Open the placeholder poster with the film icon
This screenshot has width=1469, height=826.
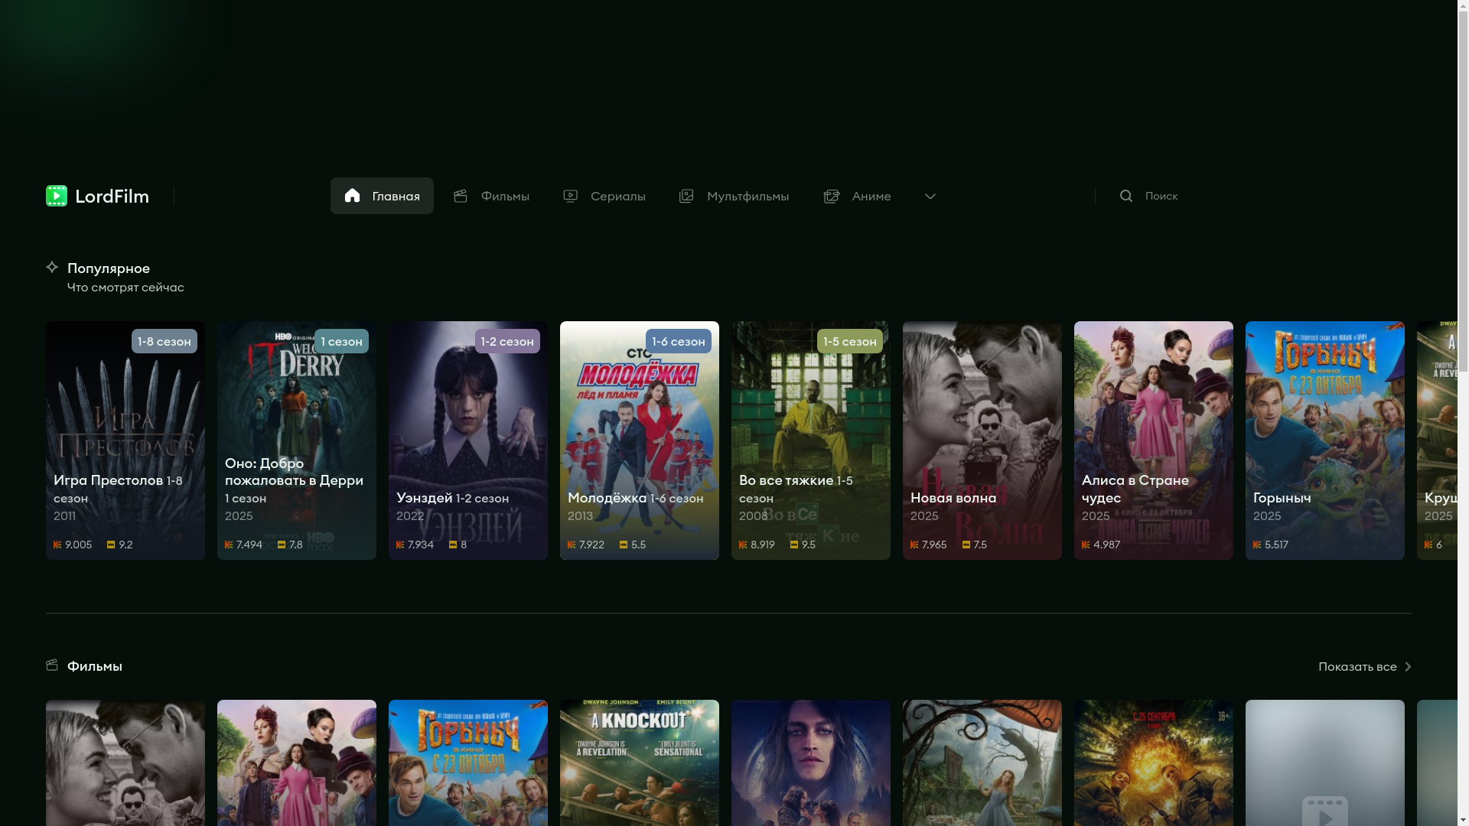1325,763
